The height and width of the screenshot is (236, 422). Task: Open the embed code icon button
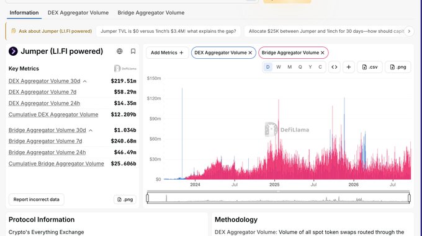pos(334,67)
